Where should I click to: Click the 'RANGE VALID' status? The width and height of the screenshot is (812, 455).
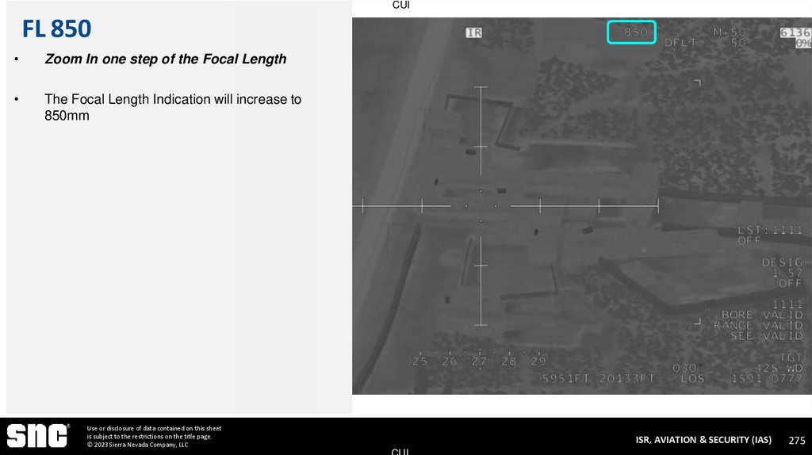point(758,326)
